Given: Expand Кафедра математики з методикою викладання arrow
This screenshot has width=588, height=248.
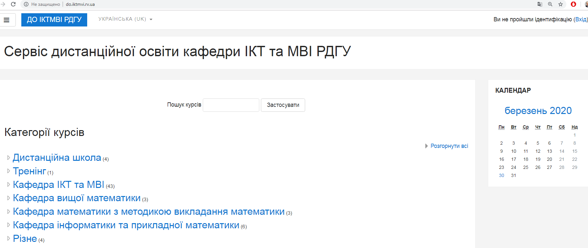Looking at the screenshot, I should 9,212.
